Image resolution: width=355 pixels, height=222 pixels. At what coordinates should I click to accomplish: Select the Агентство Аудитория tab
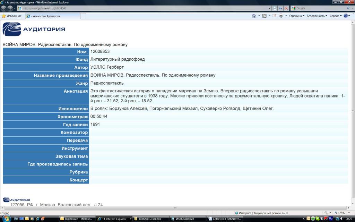tap(52, 16)
